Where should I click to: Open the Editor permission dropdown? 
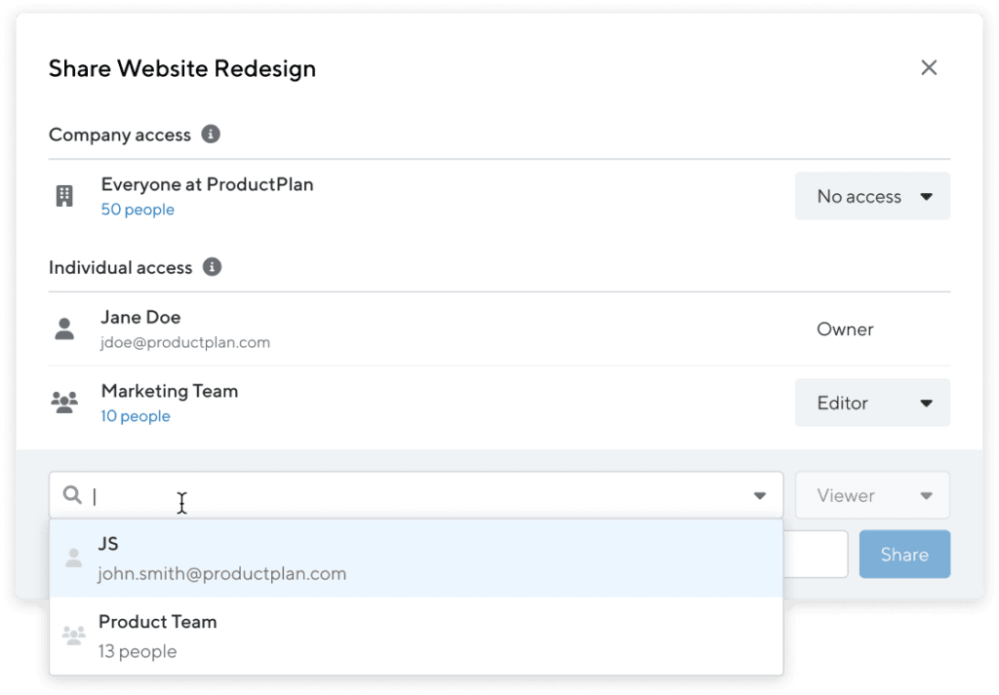(872, 403)
